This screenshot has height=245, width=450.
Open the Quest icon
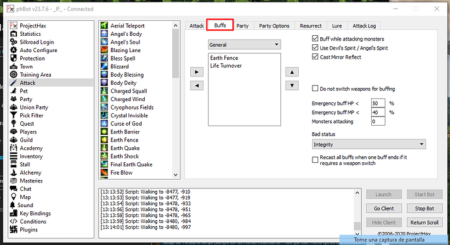(x=14, y=124)
